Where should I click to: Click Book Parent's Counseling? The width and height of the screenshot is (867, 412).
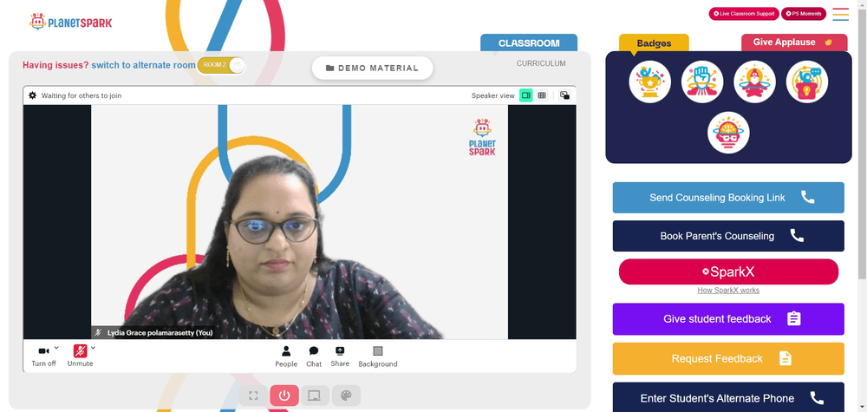click(x=728, y=236)
